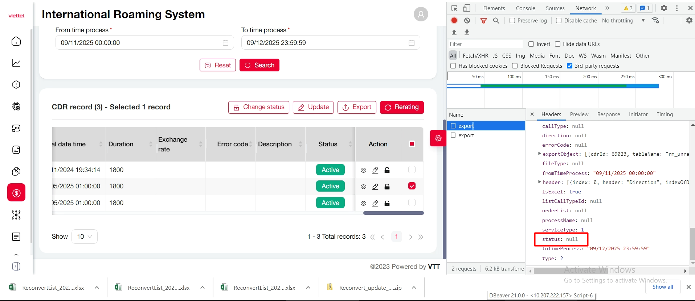Expand the exportObject payload node
This screenshot has height=301, width=695.
pos(539,154)
